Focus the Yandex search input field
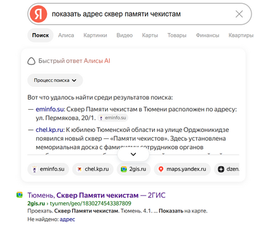Viewport: 254px width, 229px height. 140,14
